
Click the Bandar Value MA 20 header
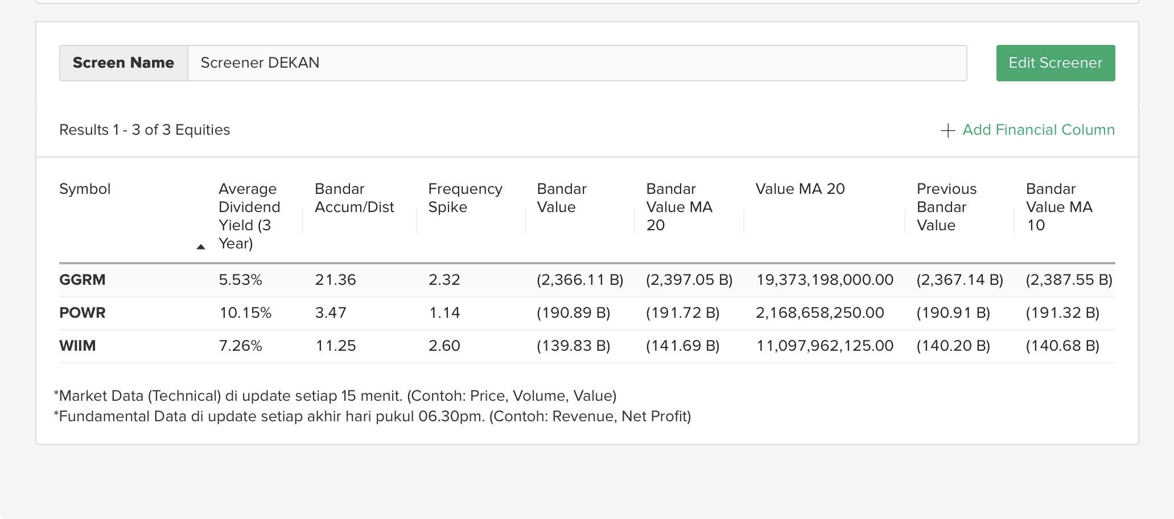click(679, 207)
